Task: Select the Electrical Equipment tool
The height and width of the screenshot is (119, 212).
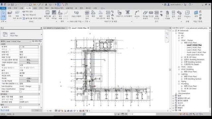Action: (x=167, y=15)
